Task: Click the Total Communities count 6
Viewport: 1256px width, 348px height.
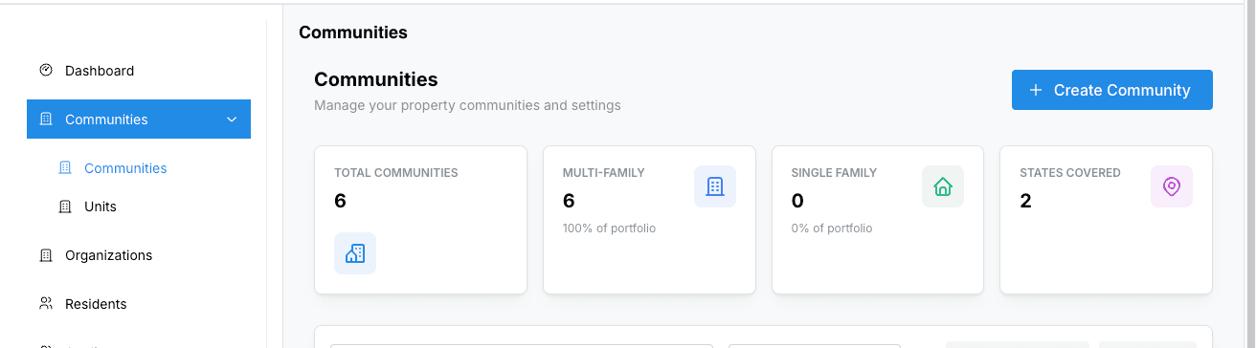Action: tap(340, 201)
